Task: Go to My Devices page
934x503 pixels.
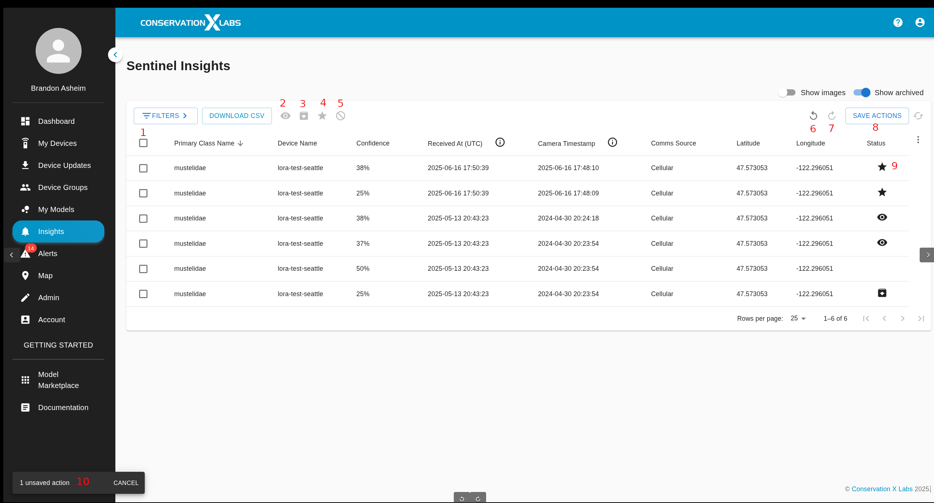Action: (x=57, y=143)
